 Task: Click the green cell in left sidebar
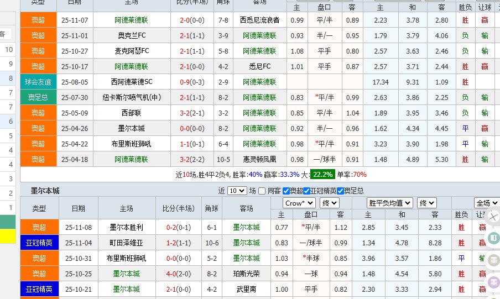(8, 222)
